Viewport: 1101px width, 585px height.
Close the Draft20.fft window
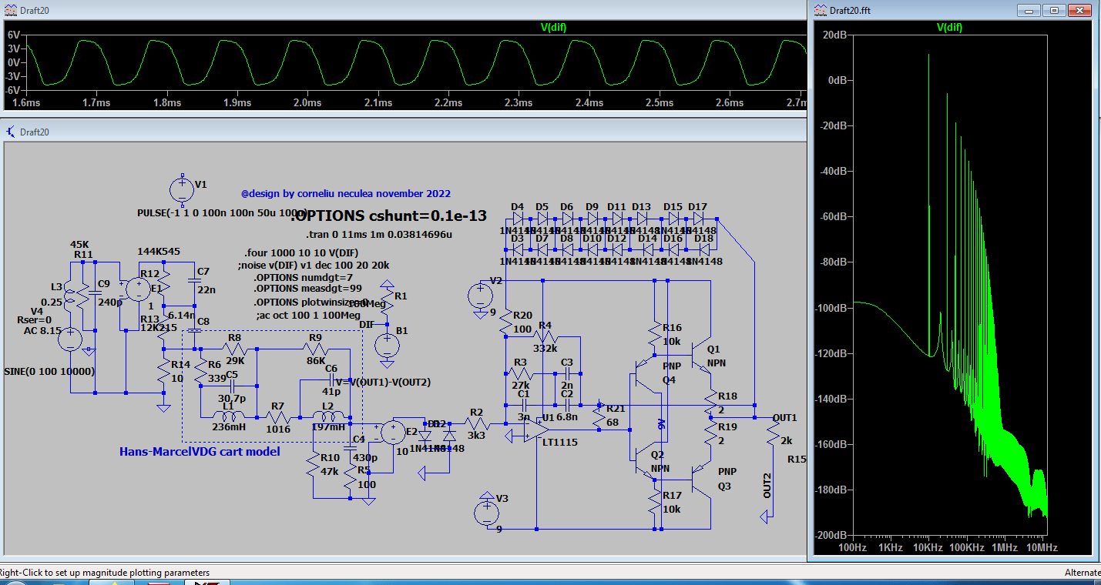pos(1079,10)
